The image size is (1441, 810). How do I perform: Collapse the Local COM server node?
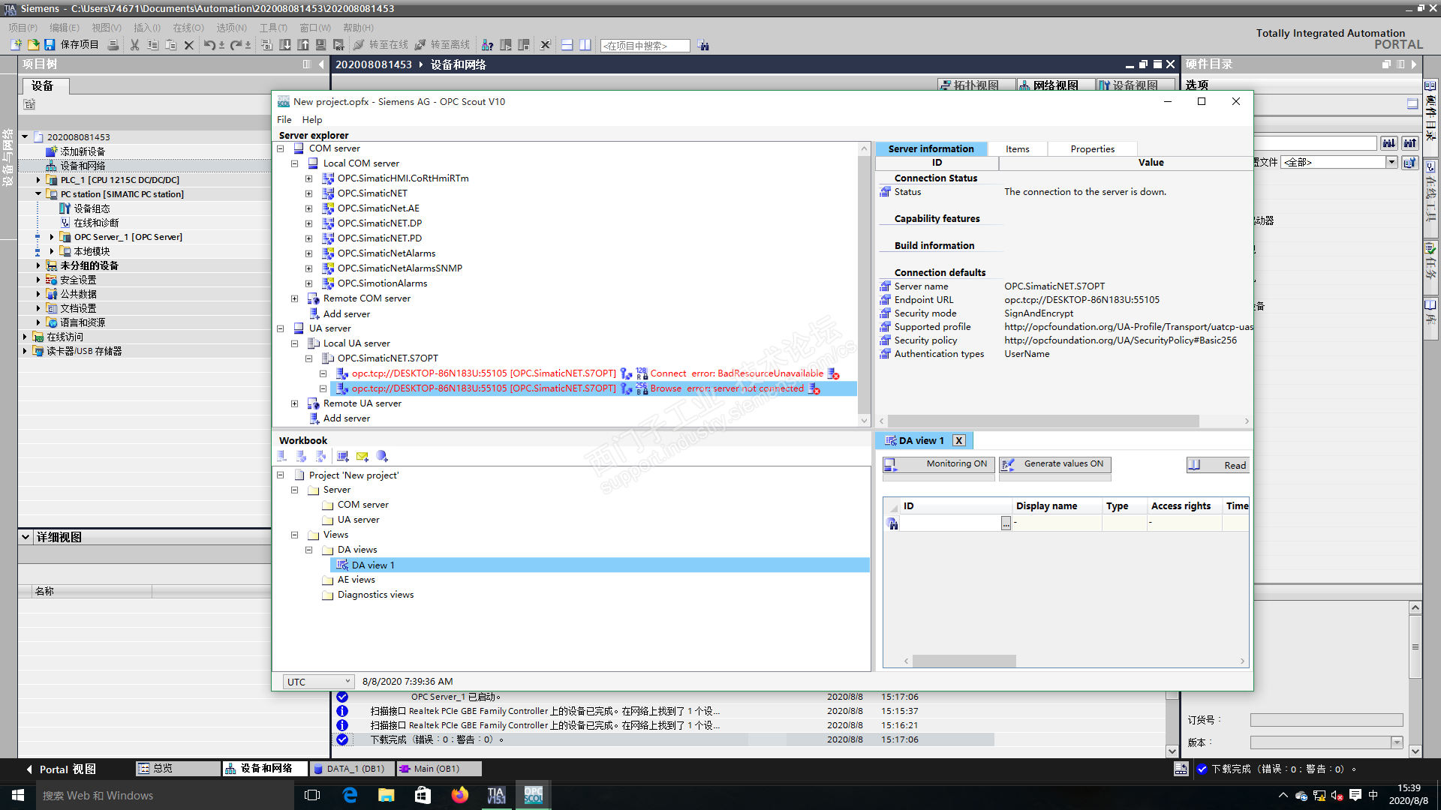click(294, 163)
